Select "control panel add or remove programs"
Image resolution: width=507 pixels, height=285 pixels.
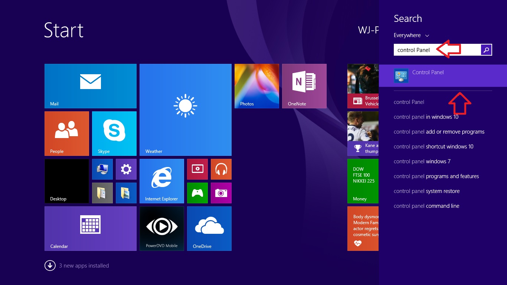click(439, 132)
